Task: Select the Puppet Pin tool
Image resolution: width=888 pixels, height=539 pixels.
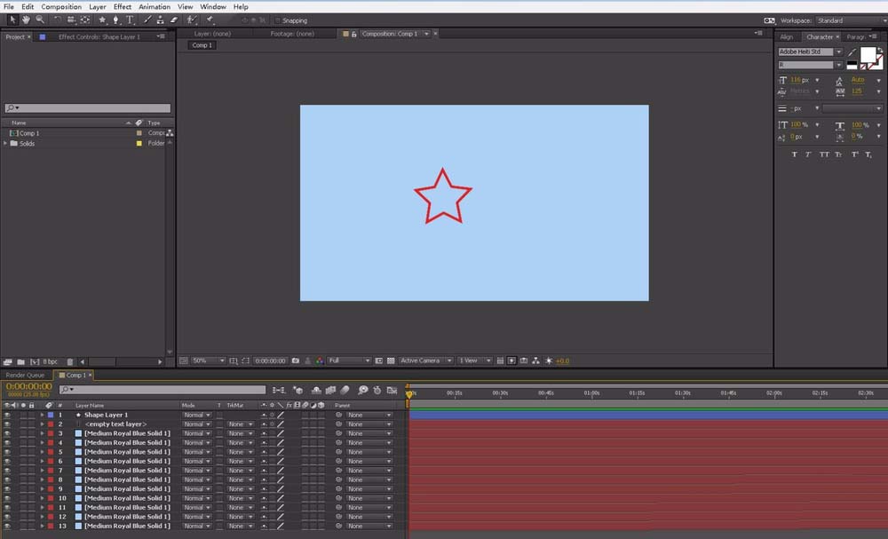Action: click(210, 20)
